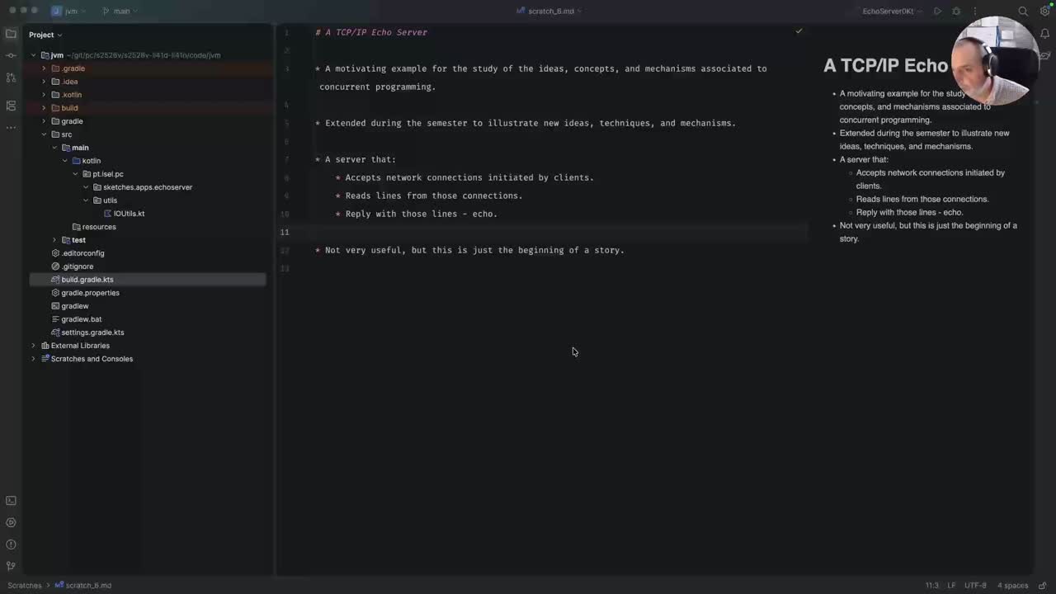Toggle the Project tool window folder icon
Screen dimensions: 1056x594
11,34
